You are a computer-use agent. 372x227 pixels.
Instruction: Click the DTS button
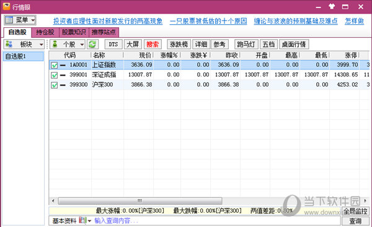click(x=113, y=44)
